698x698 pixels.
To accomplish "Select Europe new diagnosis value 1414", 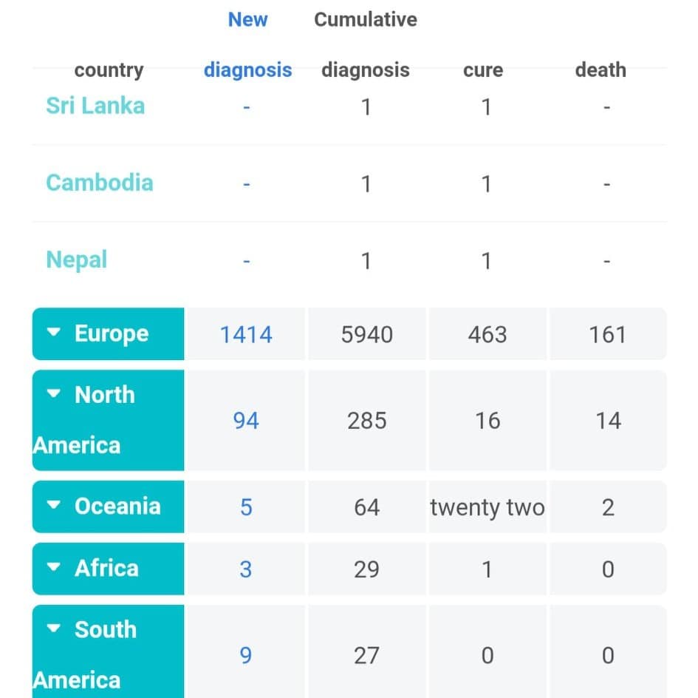I will (246, 334).
